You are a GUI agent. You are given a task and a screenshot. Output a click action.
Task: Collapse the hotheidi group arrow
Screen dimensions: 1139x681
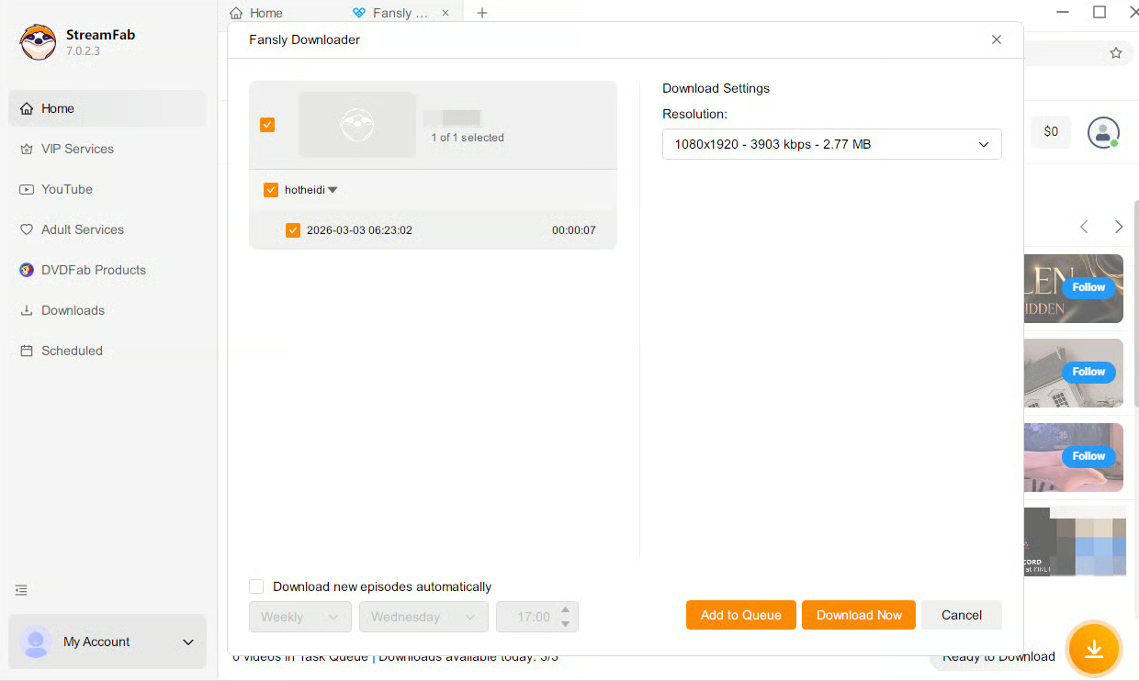coord(333,190)
